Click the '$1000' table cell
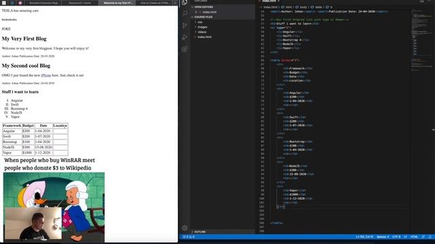435x244 pixels. pos(28,152)
